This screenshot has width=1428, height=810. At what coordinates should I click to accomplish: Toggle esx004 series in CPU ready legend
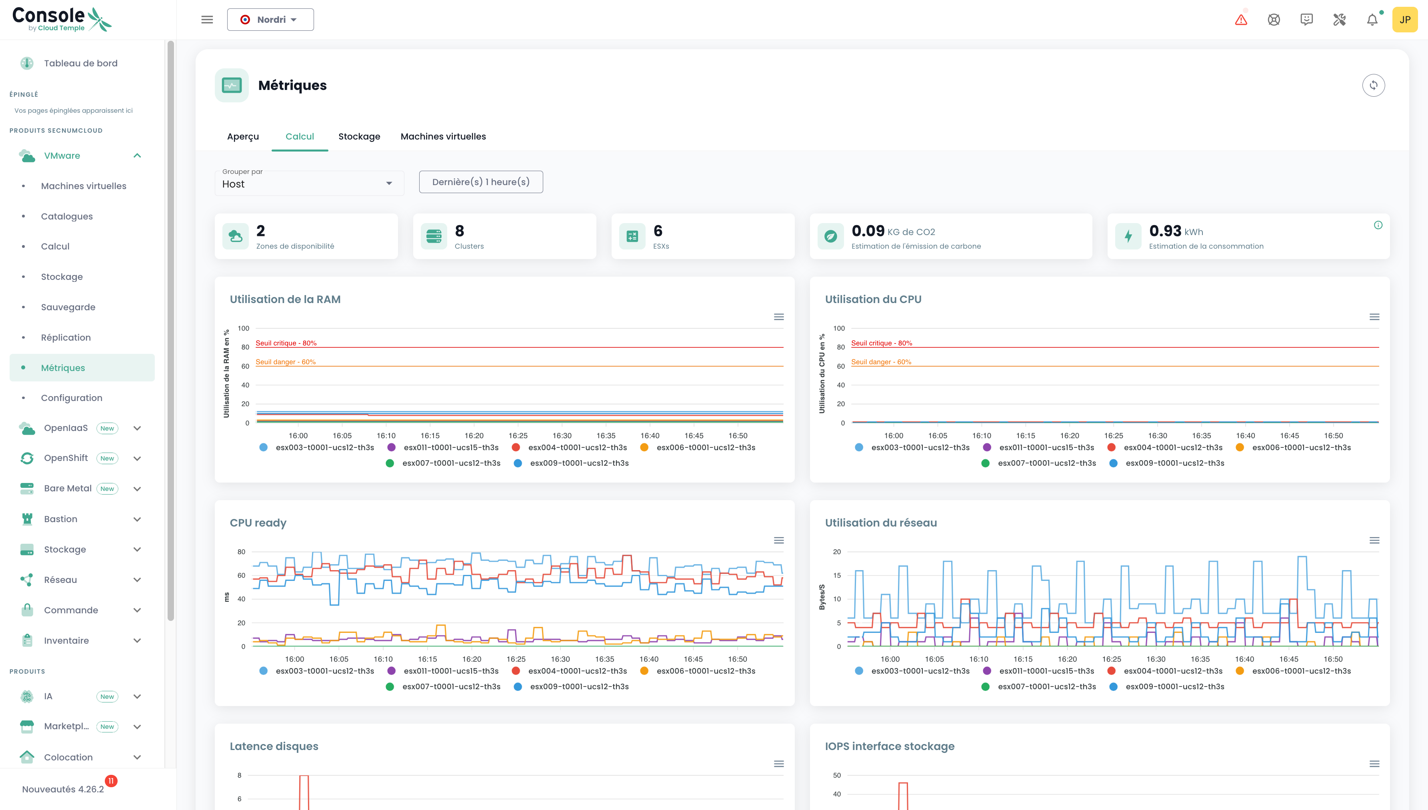[x=577, y=671]
